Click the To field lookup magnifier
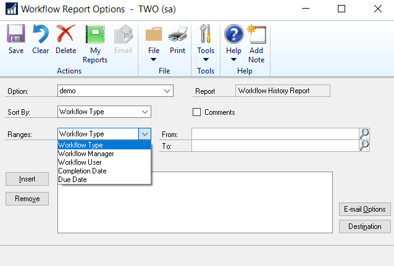 tap(364, 146)
